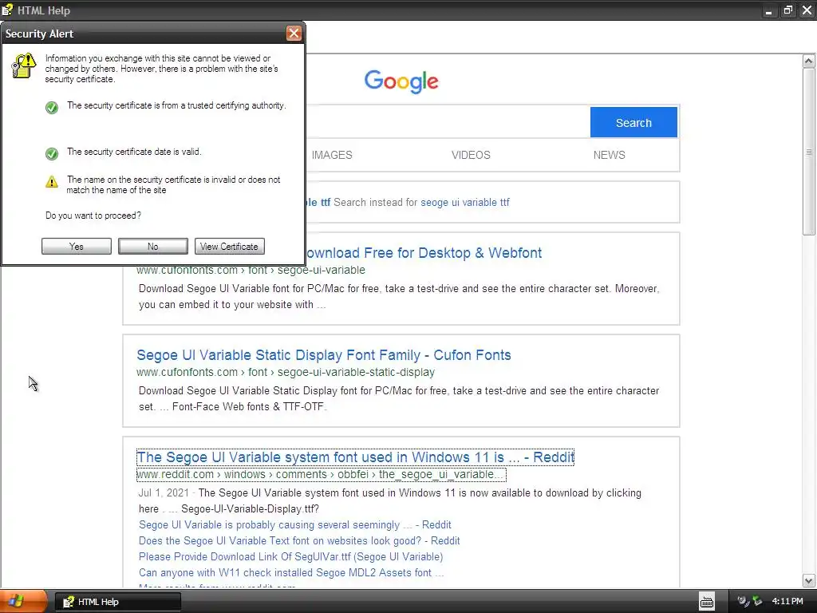Viewport: 817px width, 613px height.
Task: Open the Windows Start button
Action: 23,601
